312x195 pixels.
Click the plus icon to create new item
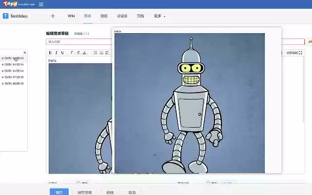[x=53, y=16]
